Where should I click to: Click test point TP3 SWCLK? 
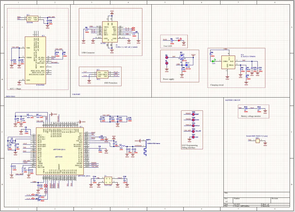point(193,126)
